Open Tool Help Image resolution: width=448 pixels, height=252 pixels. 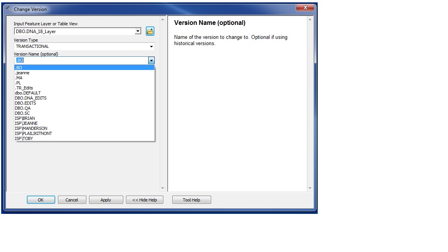pyautogui.click(x=191, y=200)
